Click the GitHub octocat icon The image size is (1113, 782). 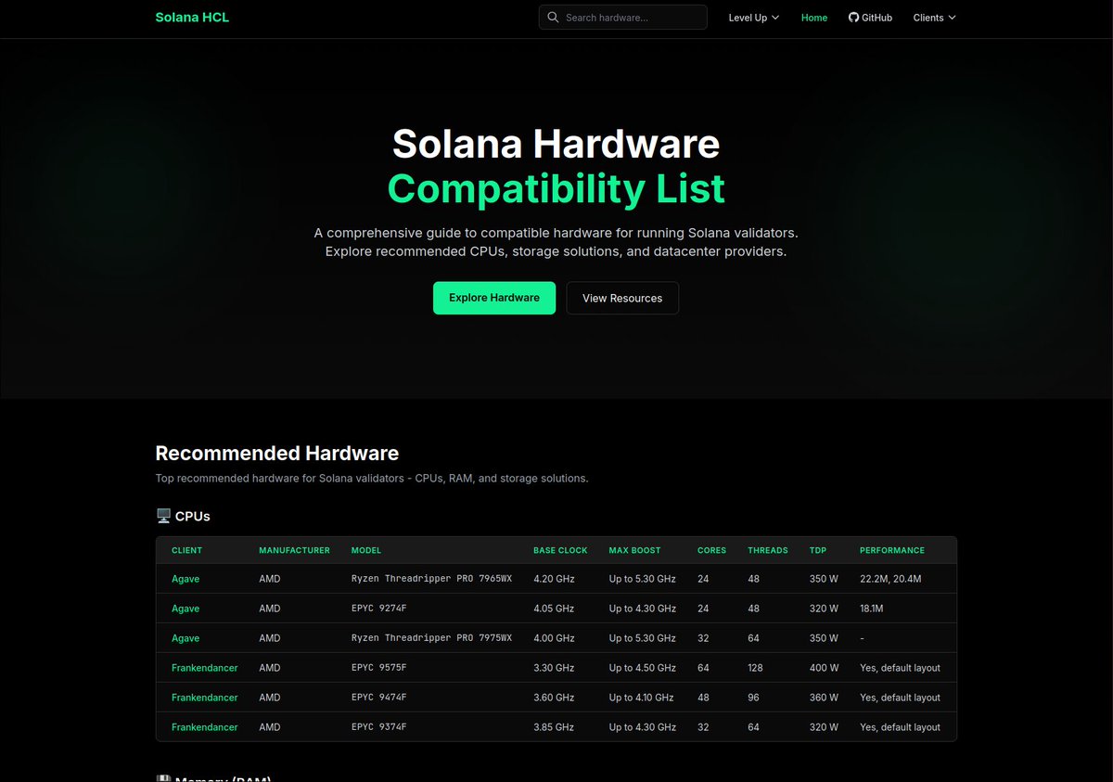(853, 18)
